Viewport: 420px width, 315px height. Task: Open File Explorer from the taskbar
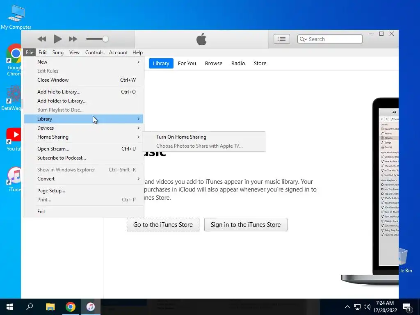coord(50,307)
